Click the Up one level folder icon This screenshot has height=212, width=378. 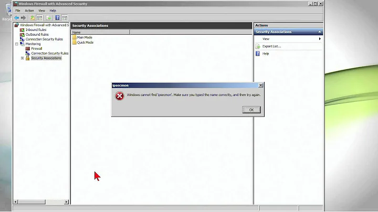33,18
